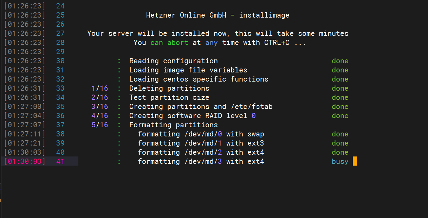Select the highlighted timestamp 01:30:03 on line 41
Image resolution: width=428 pixels, height=218 pixels.
[25, 161]
